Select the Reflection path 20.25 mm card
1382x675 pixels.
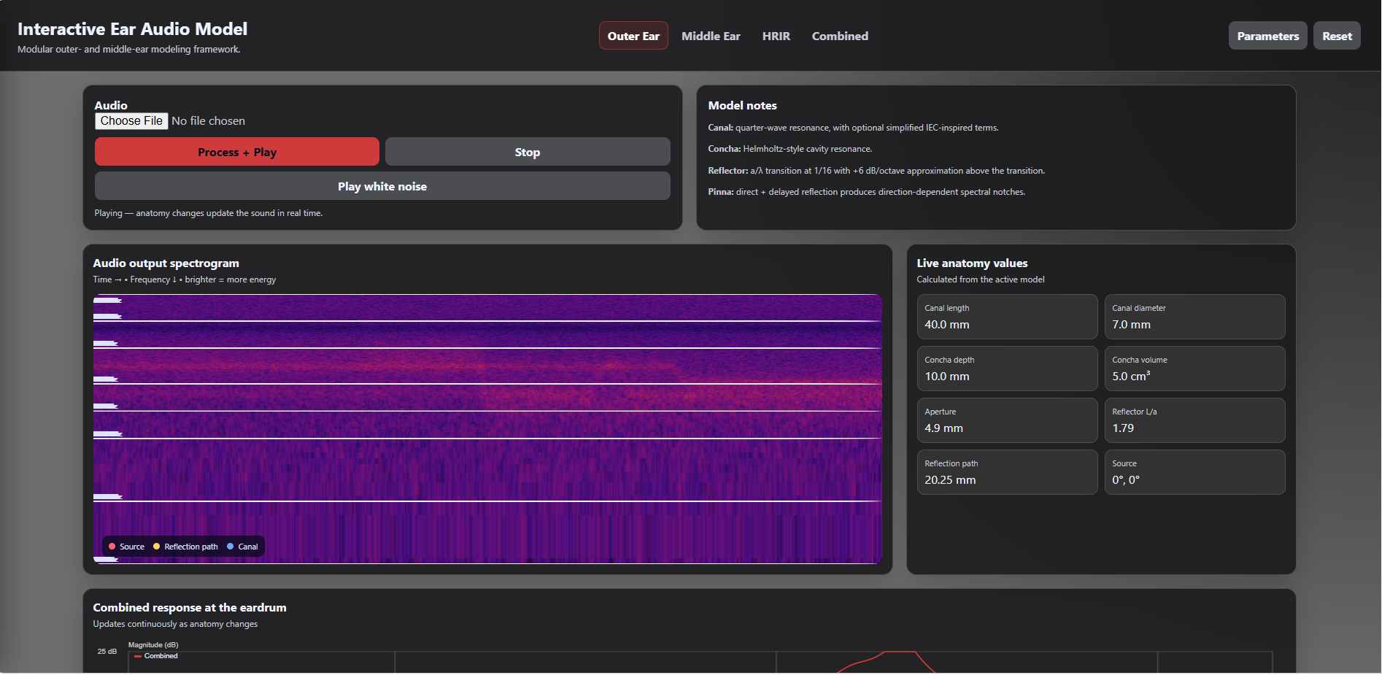(1007, 472)
